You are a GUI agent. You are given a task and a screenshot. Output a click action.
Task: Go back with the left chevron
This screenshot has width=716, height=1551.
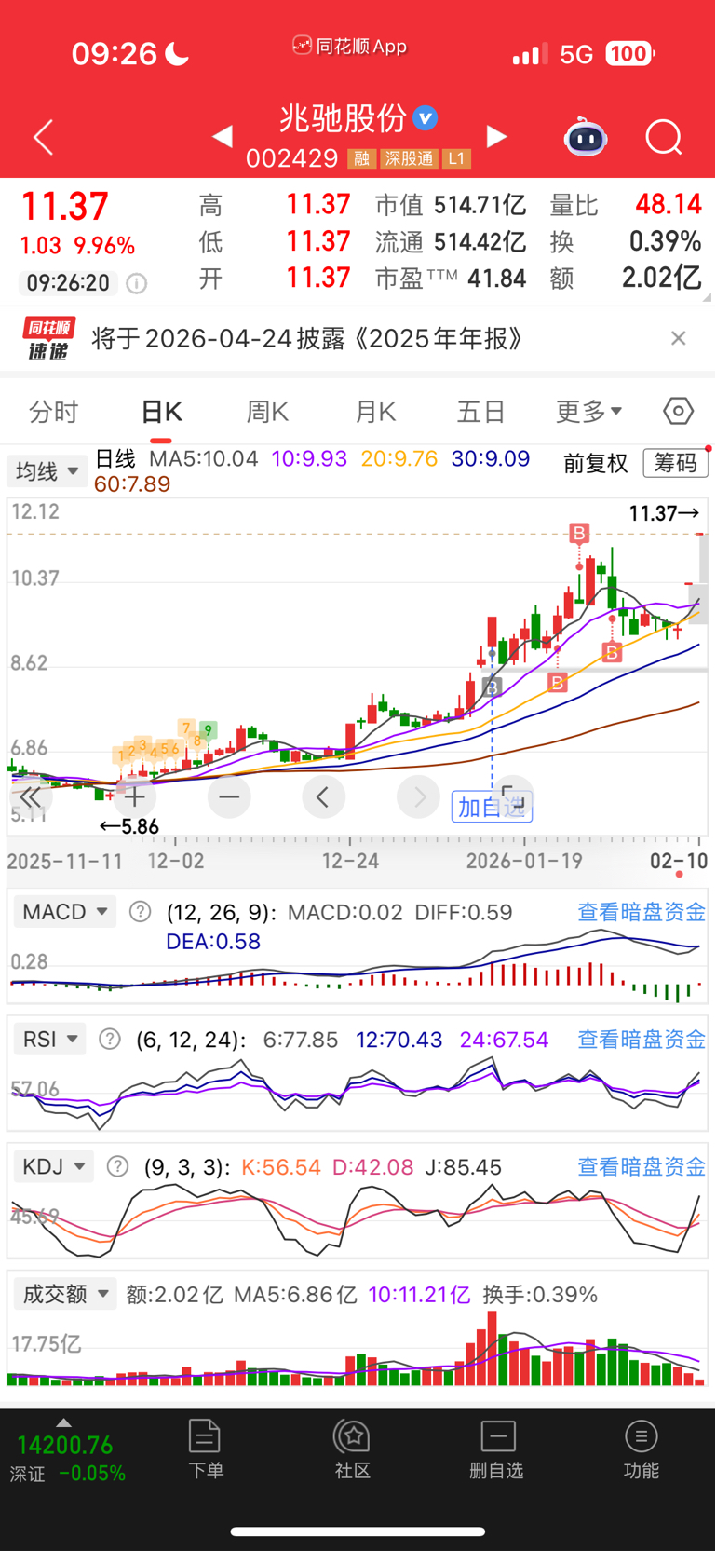(43, 138)
